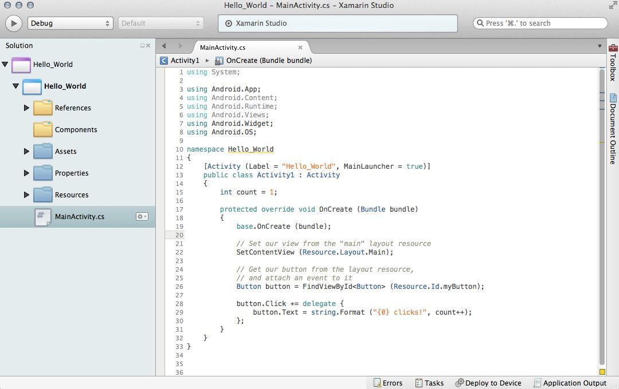Click line number 20 in gutter
This screenshot has width=619, height=389.
coord(179,235)
